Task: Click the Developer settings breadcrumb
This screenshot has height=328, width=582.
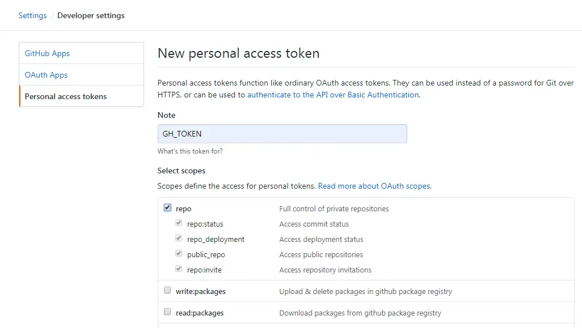Action: point(91,15)
